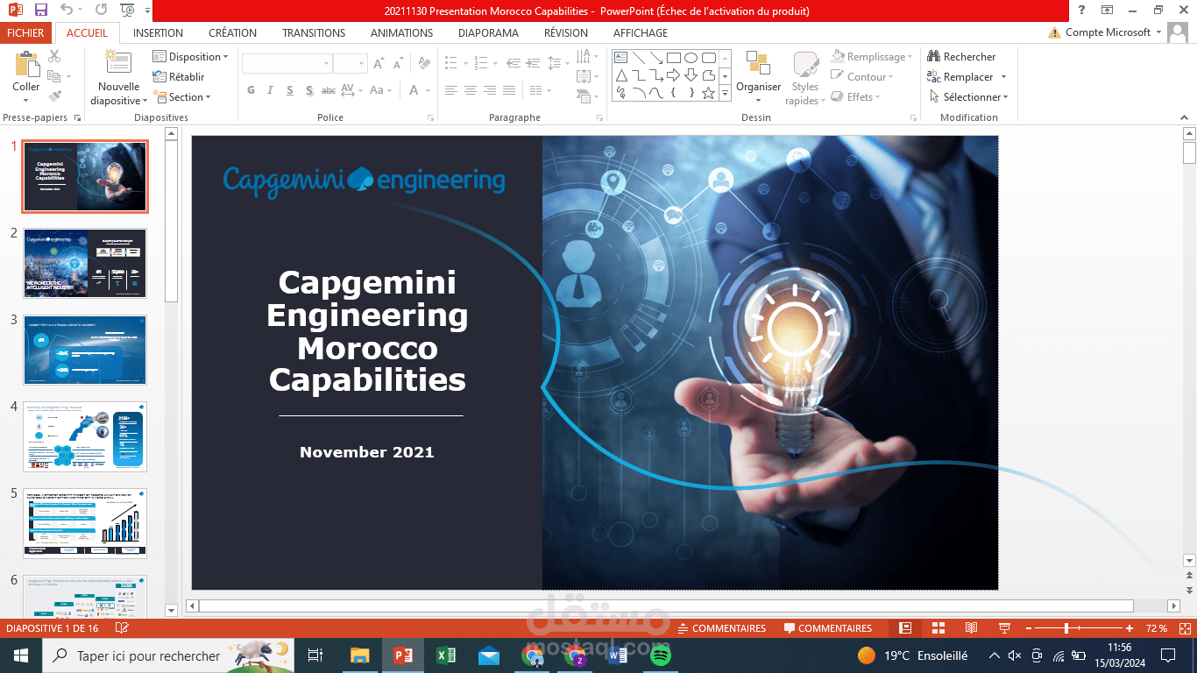This screenshot has height=673, width=1197.
Task: Click the undo arrow in quick access
Action: 67,11
